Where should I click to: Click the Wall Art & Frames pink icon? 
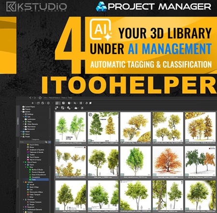(28, 160)
